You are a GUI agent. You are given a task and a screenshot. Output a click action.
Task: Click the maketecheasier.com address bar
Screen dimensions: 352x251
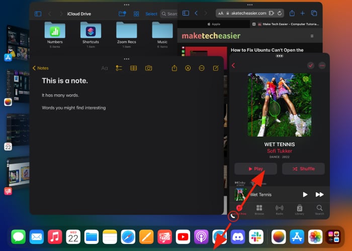click(x=248, y=13)
